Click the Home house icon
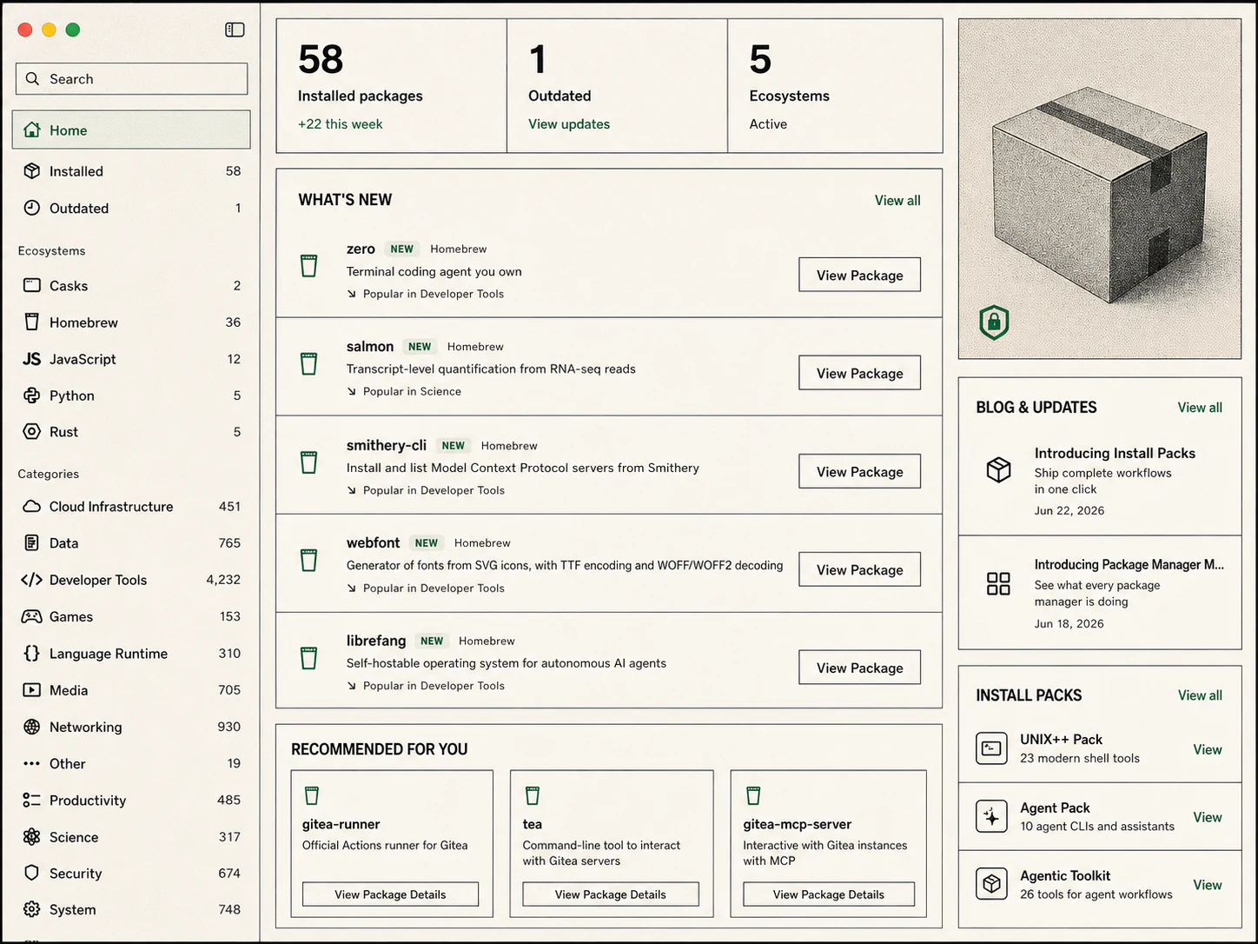Screen dimensions: 1258x944 coord(32,130)
